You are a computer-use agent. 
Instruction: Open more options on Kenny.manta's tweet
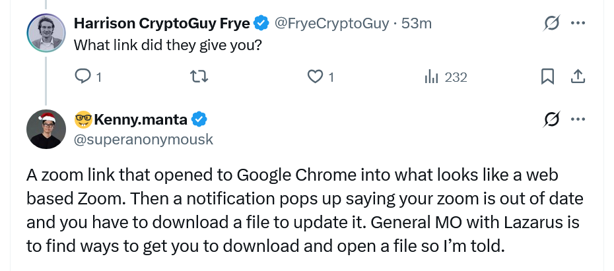pos(578,119)
